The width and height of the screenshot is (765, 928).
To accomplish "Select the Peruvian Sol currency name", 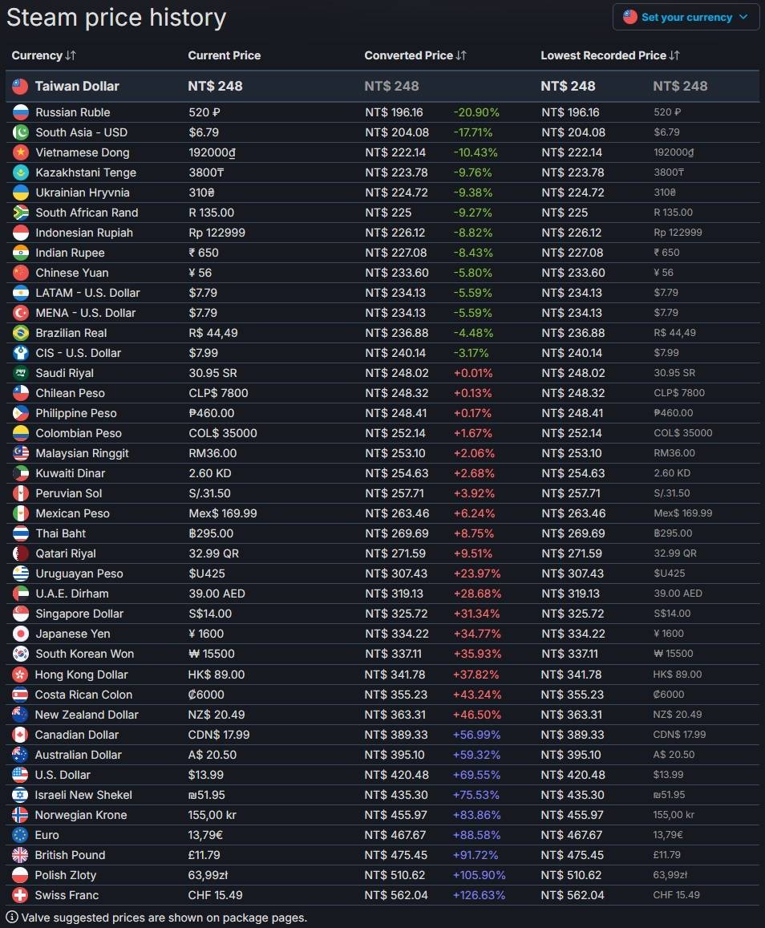I will [69, 493].
